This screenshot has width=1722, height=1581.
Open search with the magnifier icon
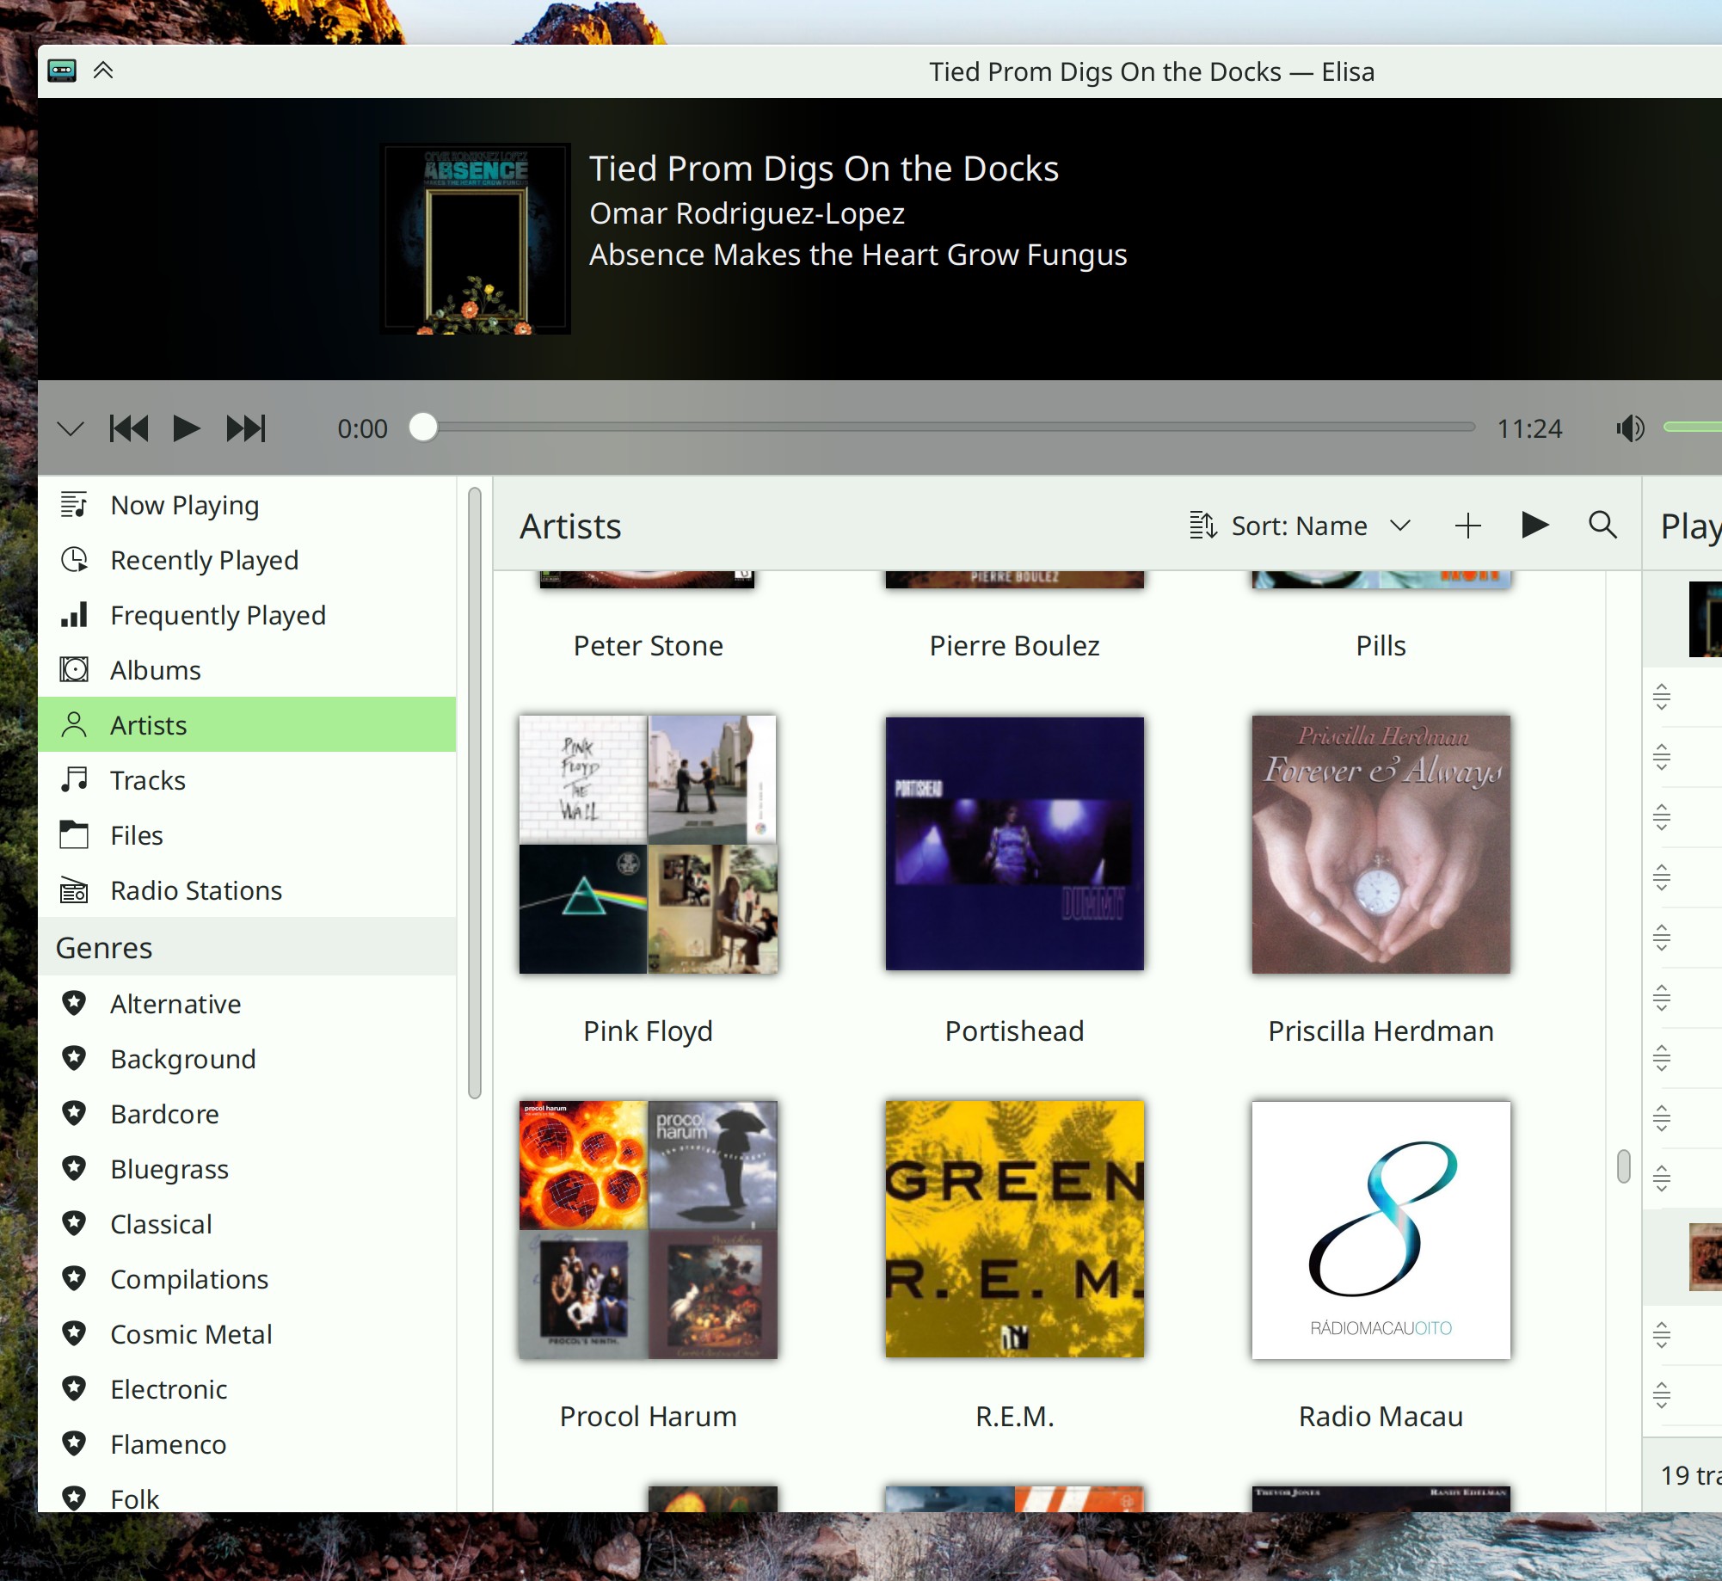[1602, 525]
